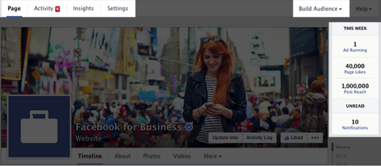Click the THIS WEEK header

pos(355,28)
